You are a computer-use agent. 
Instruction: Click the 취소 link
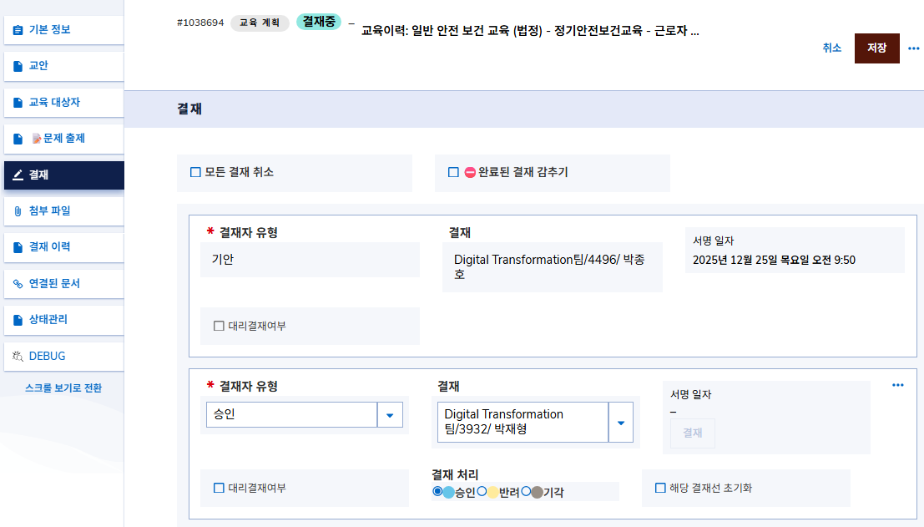[831, 48]
